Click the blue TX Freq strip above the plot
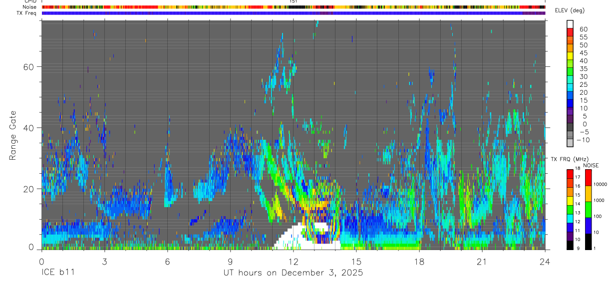 [293, 13]
